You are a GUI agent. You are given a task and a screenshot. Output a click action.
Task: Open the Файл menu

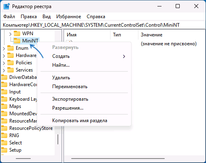point(9,17)
